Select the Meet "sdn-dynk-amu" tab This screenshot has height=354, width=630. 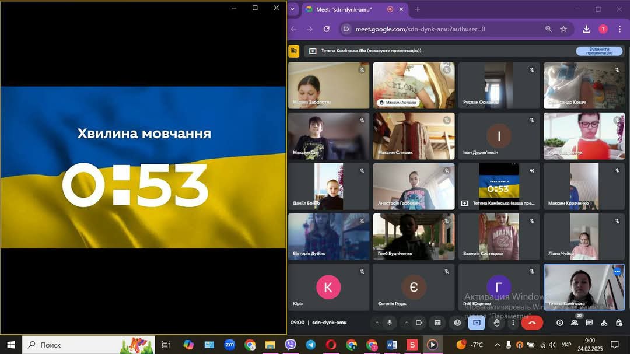(344, 9)
